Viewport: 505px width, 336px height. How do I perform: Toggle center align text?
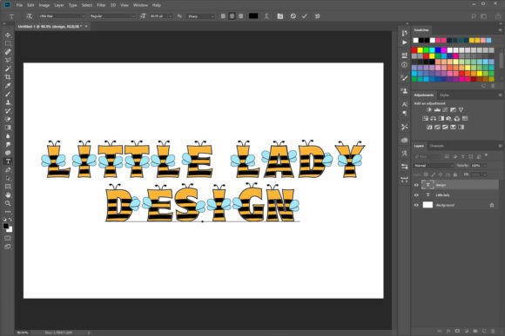[x=232, y=16]
